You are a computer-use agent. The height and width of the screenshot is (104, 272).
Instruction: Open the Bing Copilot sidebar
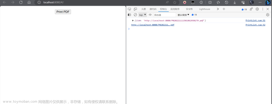pos(268,2)
